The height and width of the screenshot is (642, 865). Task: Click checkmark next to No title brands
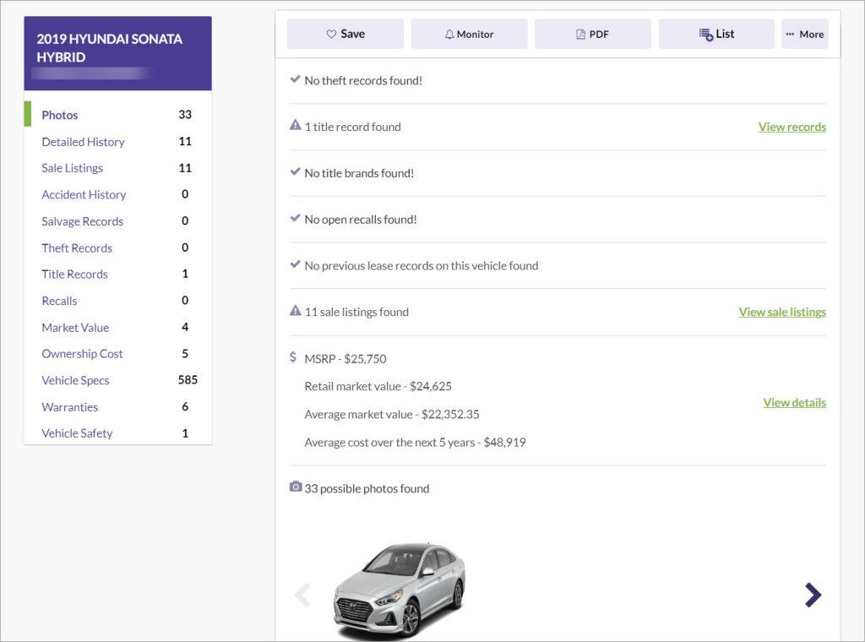(x=295, y=171)
